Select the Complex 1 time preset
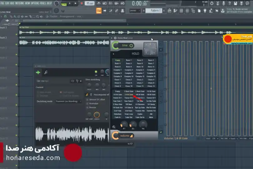 click(117, 70)
